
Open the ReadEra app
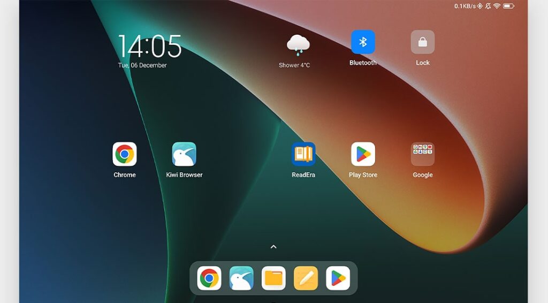pos(303,154)
